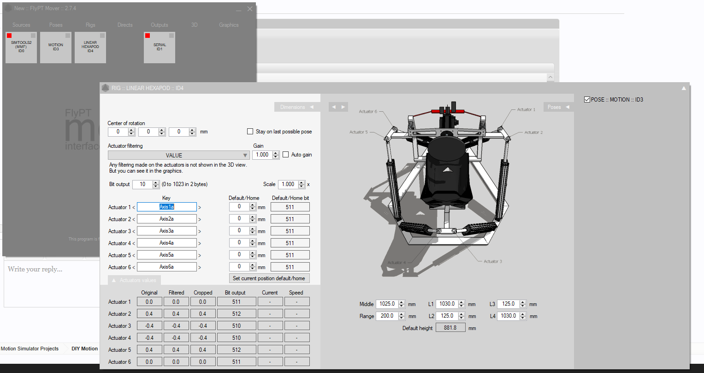The width and height of the screenshot is (704, 373).
Task: Open the Actuator filtering VALUE dropdown
Action: [x=178, y=156]
